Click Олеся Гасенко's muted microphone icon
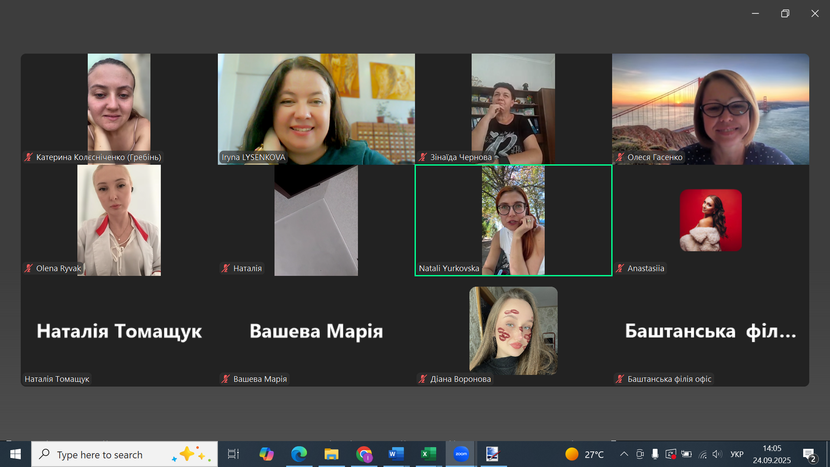830x467 pixels. (x=620, y=157)
